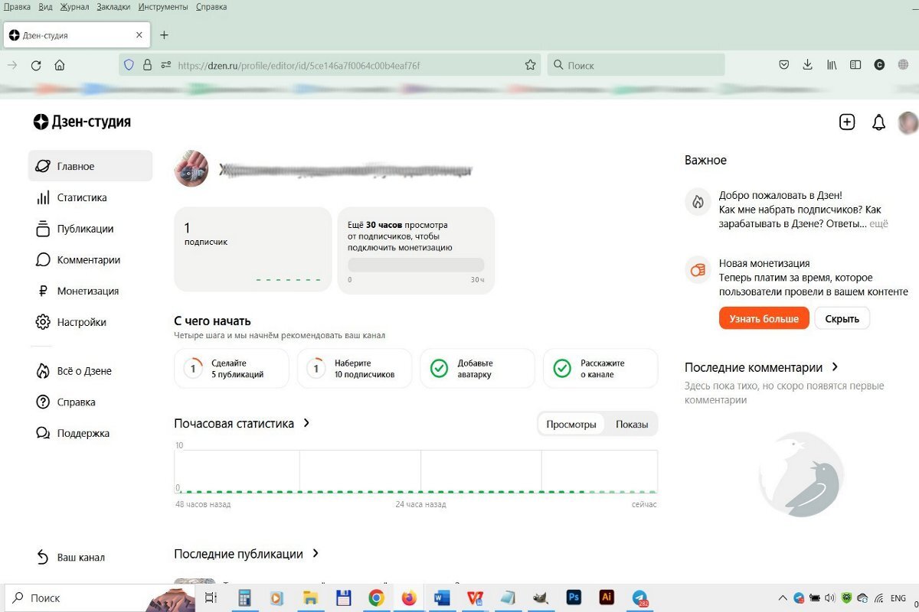The image size is (919, 612).
Task: Open the Наберите 10 подписчиков step
Action: [x=355, y=369]
